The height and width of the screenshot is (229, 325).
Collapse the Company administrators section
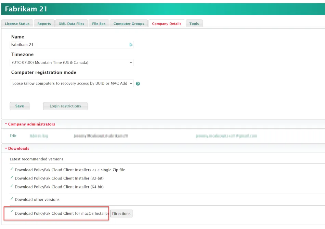pyautogui.click(x=30, y=124)
